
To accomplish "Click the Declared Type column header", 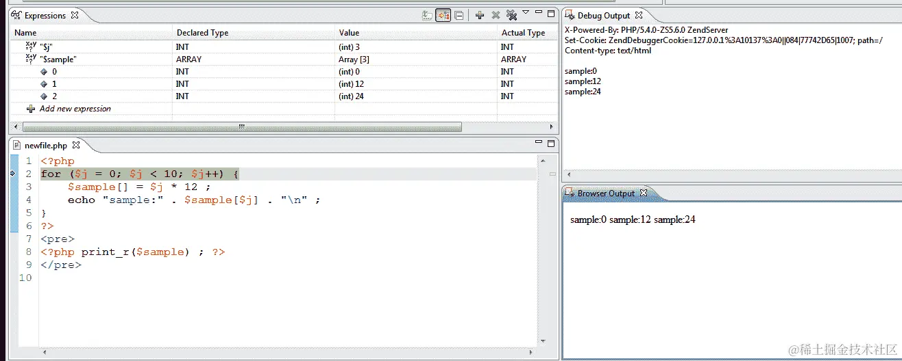I will 254,33.
